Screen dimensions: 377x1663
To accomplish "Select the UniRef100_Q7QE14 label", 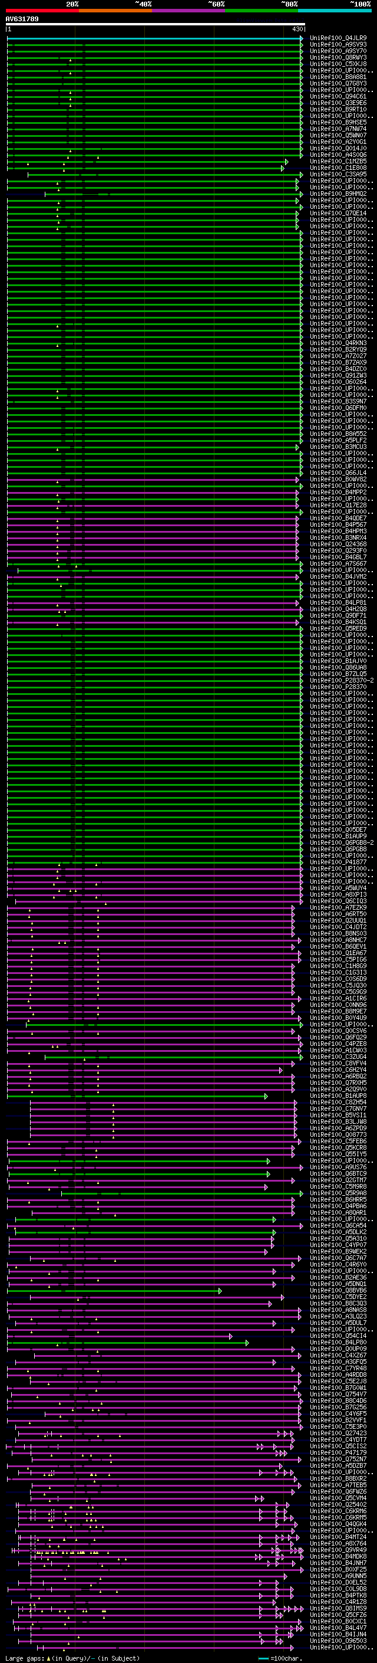I will (x=338, y=213).
